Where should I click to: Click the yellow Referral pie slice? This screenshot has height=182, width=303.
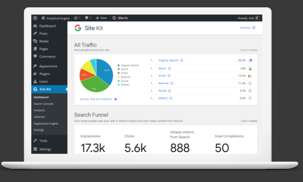88,67
